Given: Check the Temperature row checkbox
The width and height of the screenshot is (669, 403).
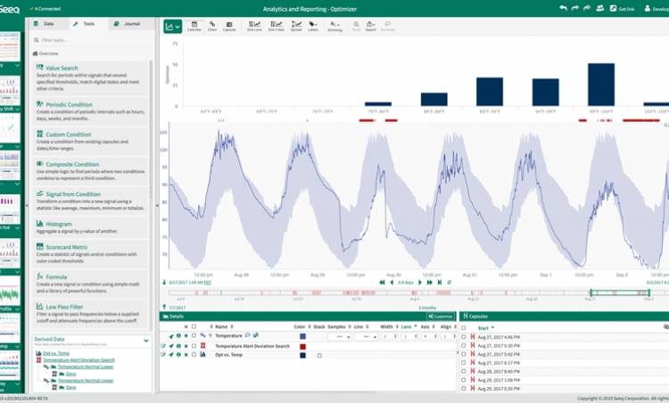Looking at the screenshot, I should click(x=193, y=336).
